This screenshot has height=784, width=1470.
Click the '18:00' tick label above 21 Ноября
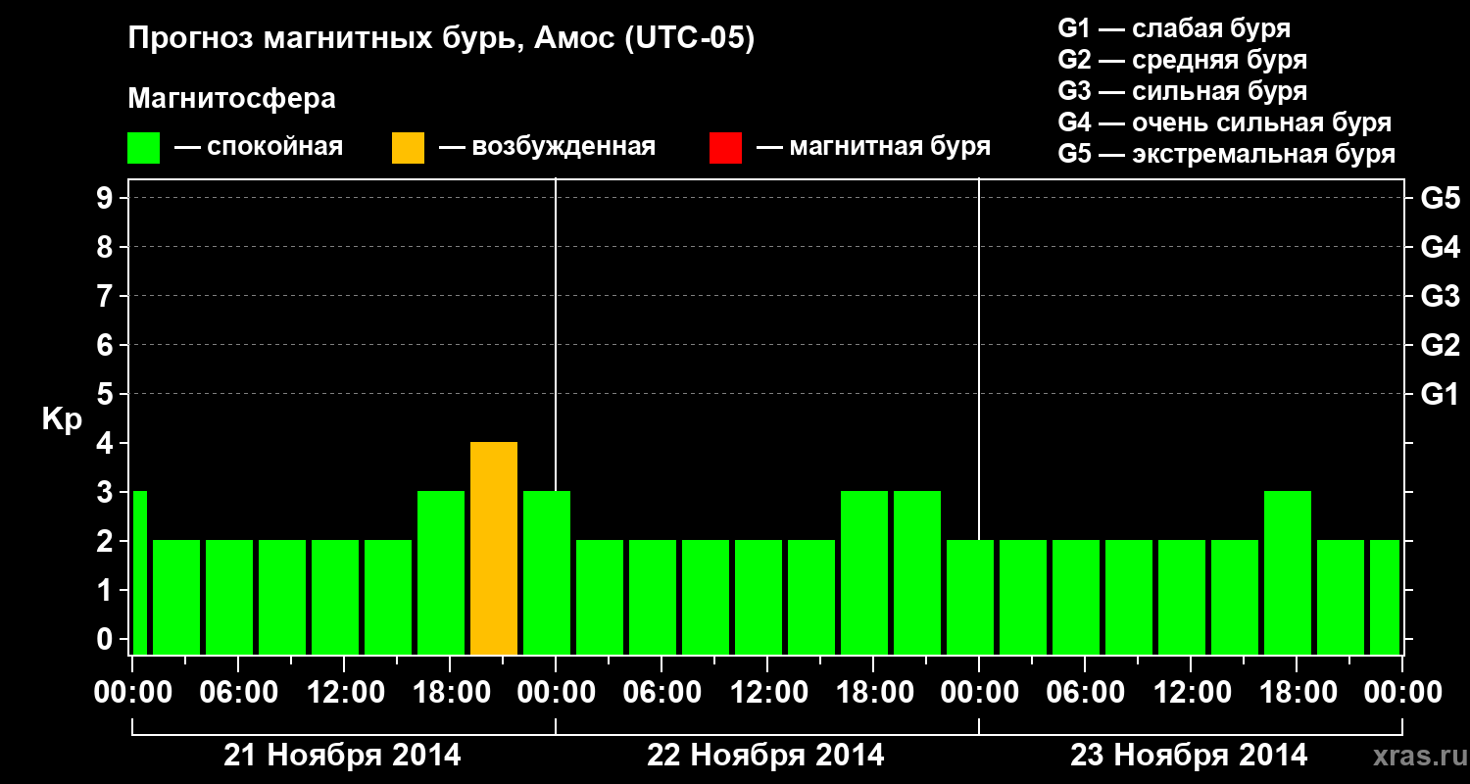pyautogui.click(x=451, y=693)
